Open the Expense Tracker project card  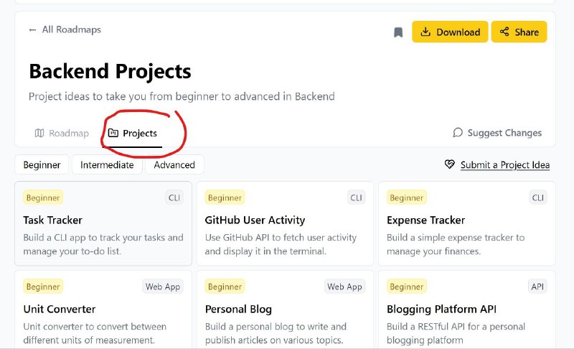click(x=467, y=223)
